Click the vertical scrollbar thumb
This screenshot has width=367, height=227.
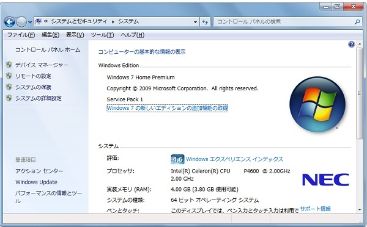pyautogui.click(x=360, y=93)
